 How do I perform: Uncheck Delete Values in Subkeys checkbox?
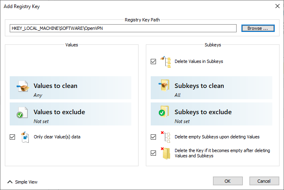(153, 61)
